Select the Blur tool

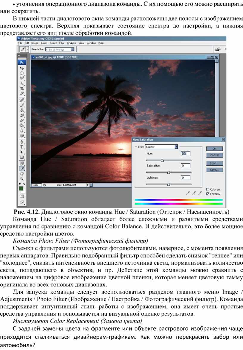click(x=22, y=131)
